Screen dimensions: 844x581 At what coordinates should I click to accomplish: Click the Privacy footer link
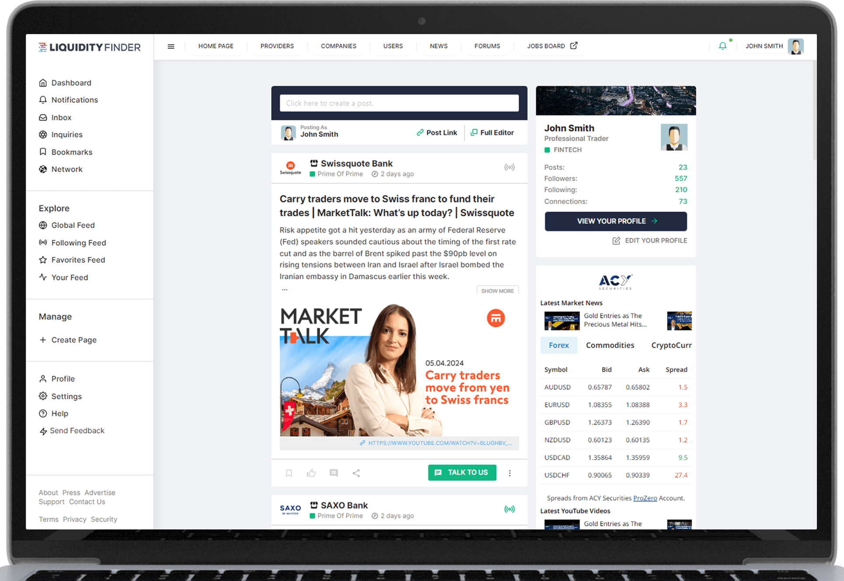(74, 519)
